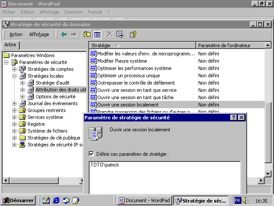
Task: Open the Action menu
Action: click(16, 34)
